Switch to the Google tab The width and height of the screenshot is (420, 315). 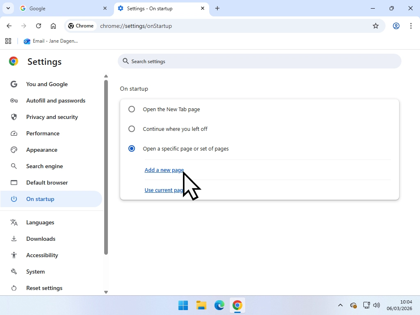(64, 9)
